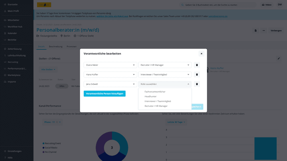Open the Recruiter / HR Manager role dropdown
This screenshot has width=287, height=161.
point(165,65)
